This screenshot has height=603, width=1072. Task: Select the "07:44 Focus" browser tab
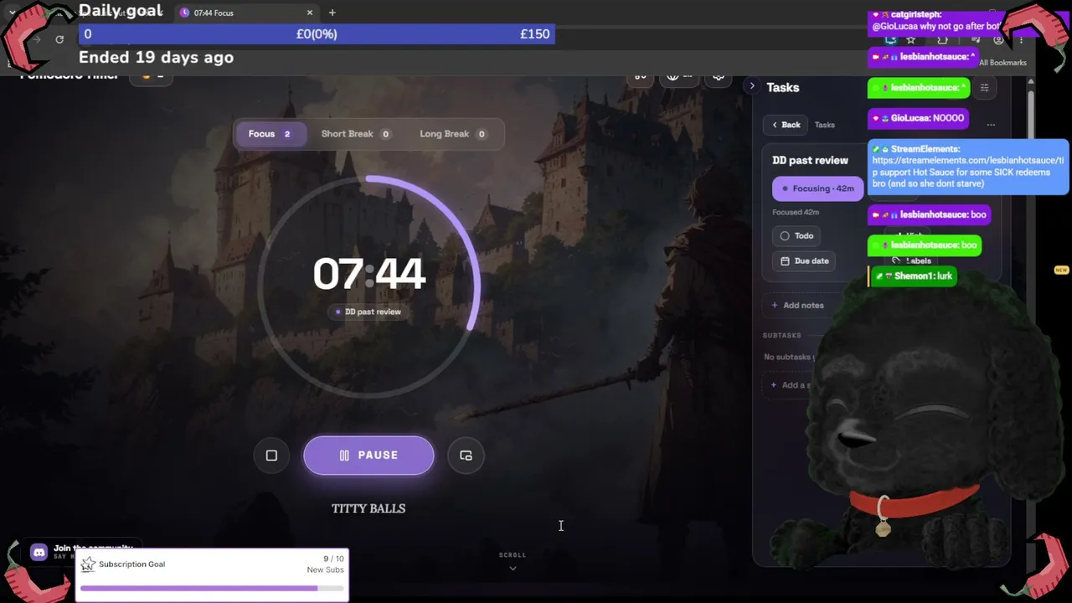point(246,13)
